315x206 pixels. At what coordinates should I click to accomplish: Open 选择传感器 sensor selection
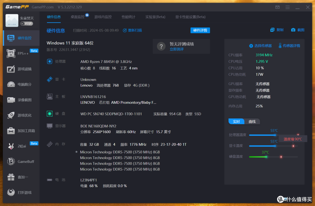(x=260, y=46)
